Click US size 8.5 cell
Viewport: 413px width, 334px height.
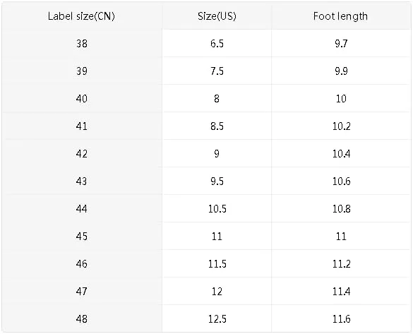(217, 126)
